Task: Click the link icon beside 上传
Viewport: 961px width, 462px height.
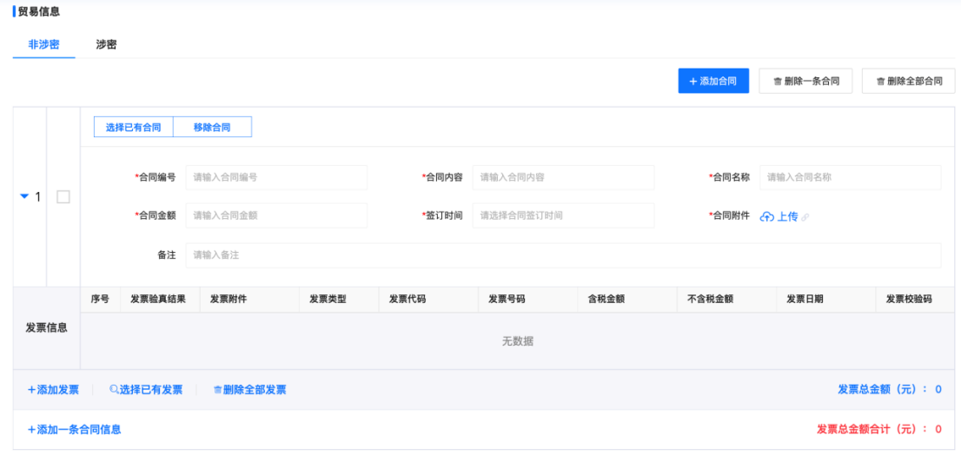Action: [x=805, y=218]
